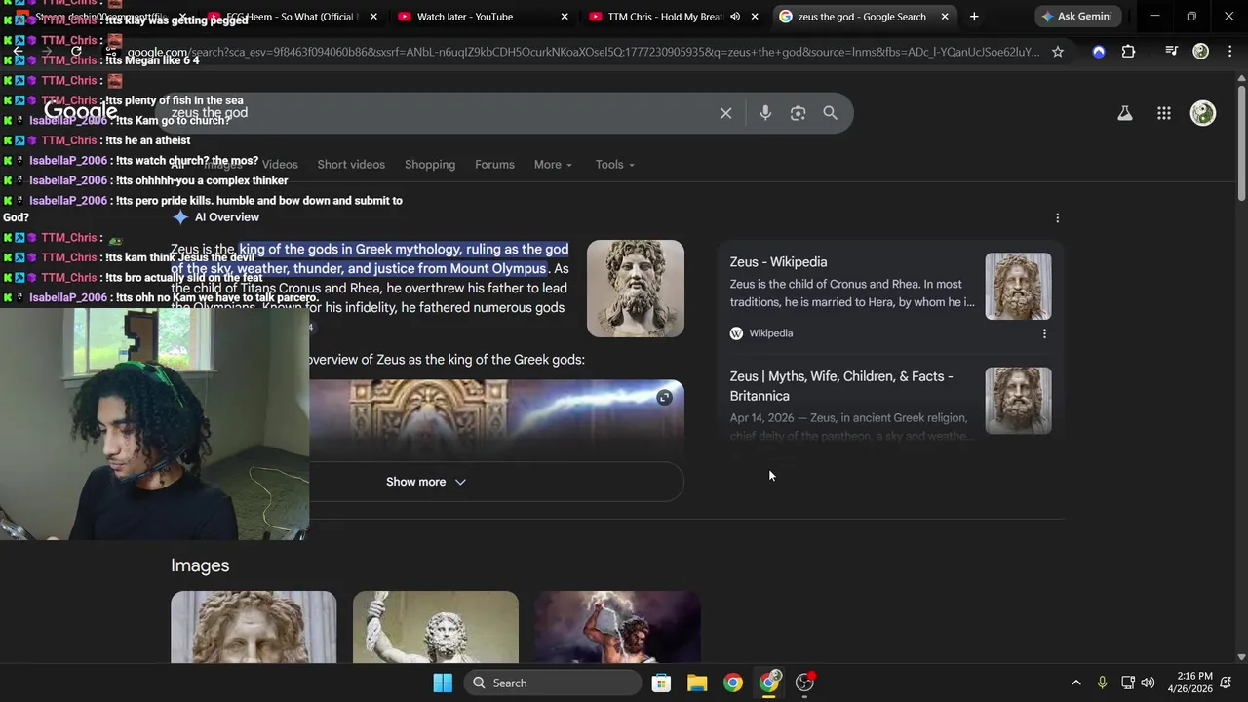
Task: Click the Chrome address bar URL
Action: pyautogui.click(x=583, y=52)
